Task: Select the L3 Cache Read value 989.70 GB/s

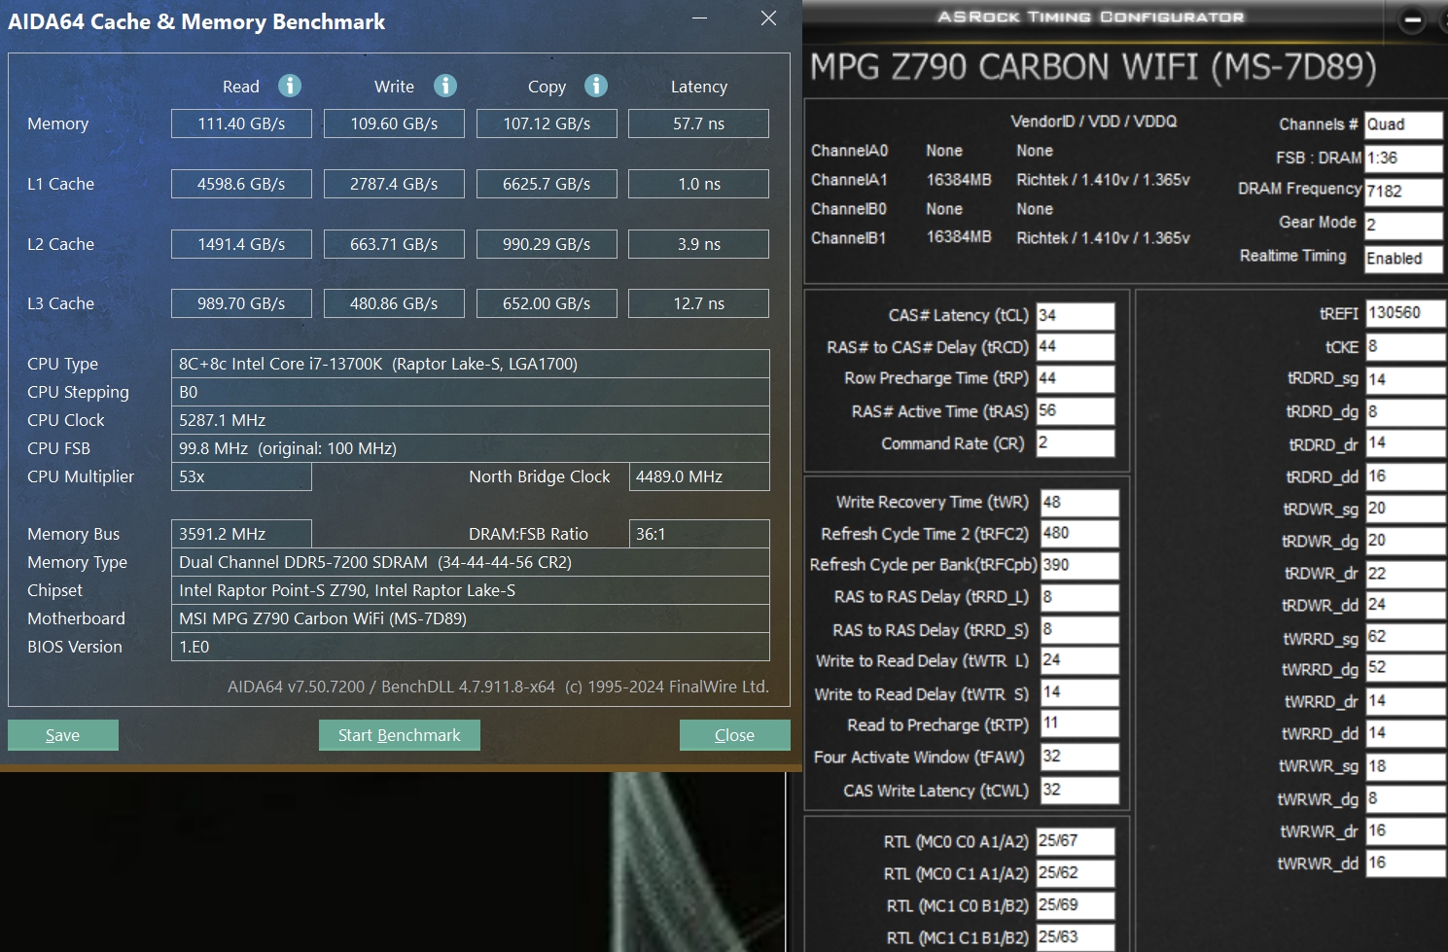Action: coord(241,303)
